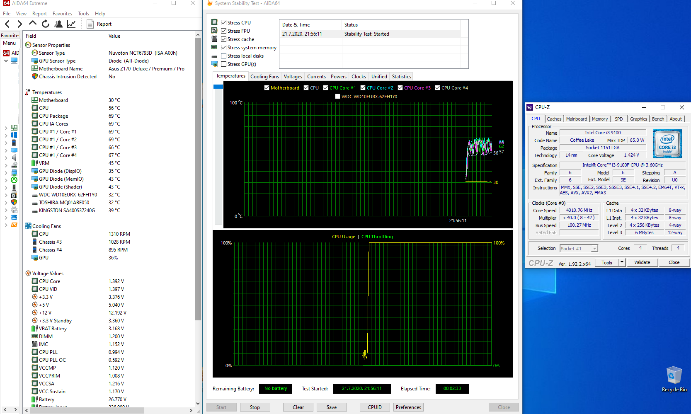Open stability test Preferences
Viewport: 691px width, 414px height.
click(x=408, y=407)
